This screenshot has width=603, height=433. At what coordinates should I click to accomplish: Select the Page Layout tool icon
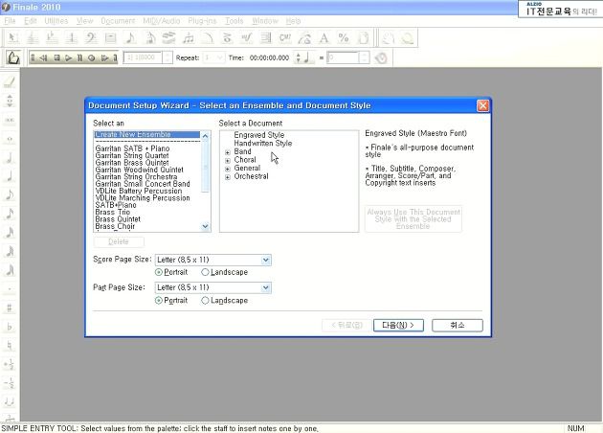(x=364, y=38)
